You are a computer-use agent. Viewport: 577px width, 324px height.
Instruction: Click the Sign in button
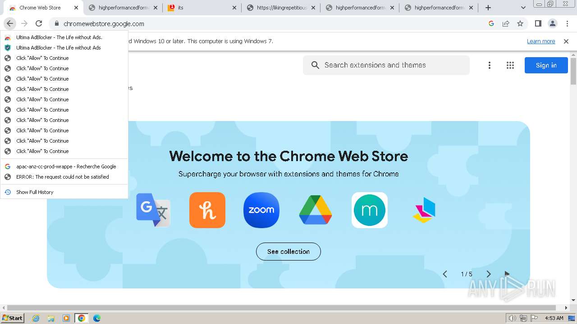tap(546, 65)
